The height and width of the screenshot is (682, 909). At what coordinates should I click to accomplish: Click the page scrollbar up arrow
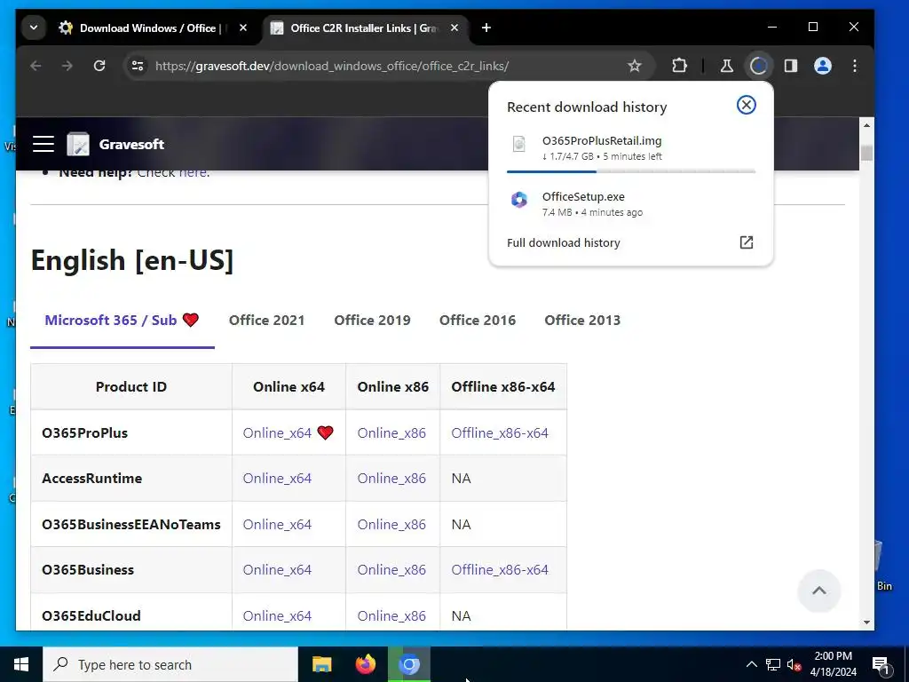coord(866,125)
